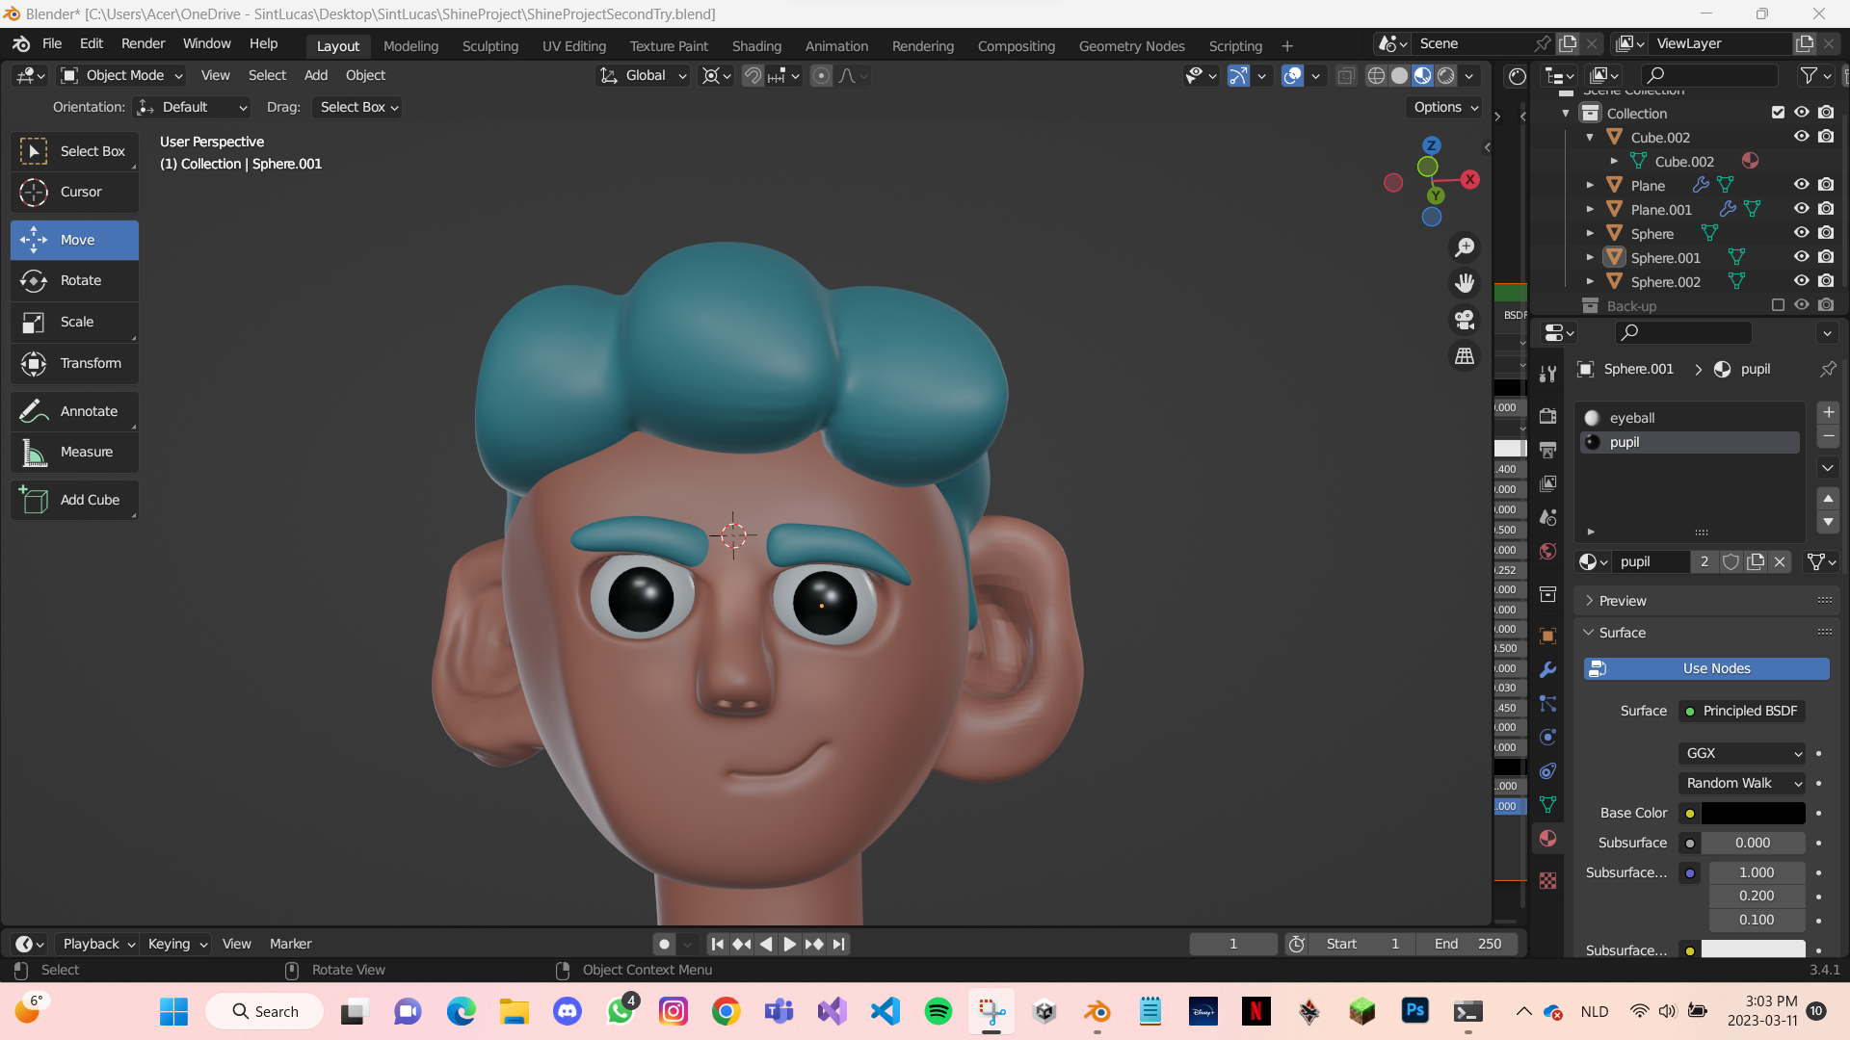Toggle proportional editing in the header
This screenshot has width=1850, height=1040.
(821, 75)
